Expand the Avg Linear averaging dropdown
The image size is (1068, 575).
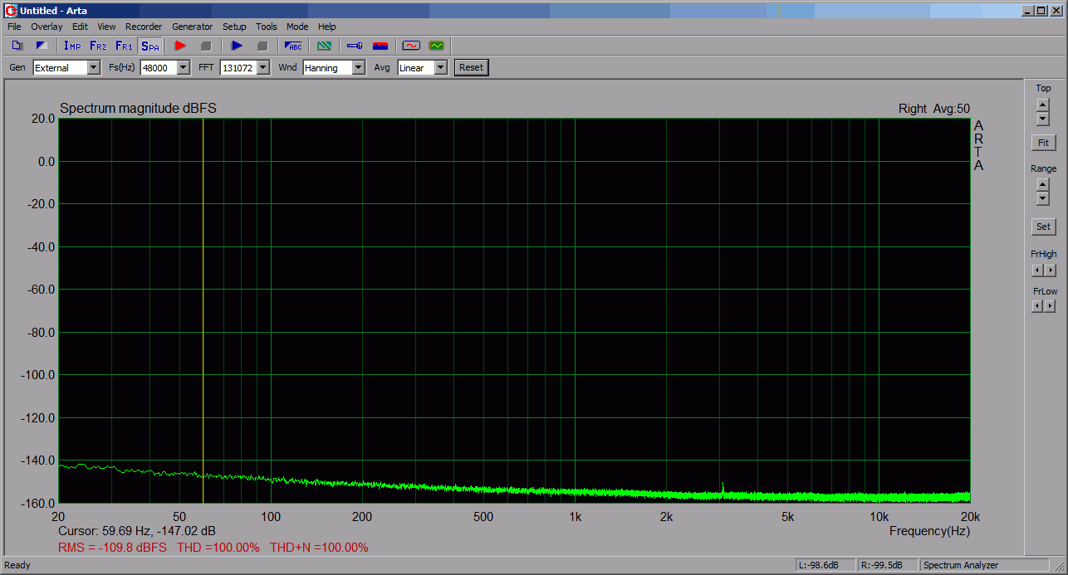pos(440,68)
